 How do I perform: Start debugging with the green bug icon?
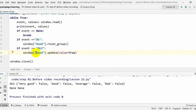pyautogui.click(x=186, y=7)
